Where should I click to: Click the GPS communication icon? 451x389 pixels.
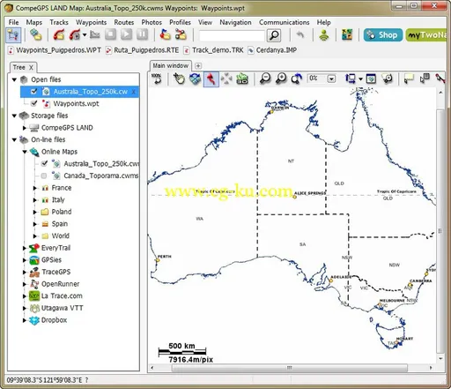[324, 35]
